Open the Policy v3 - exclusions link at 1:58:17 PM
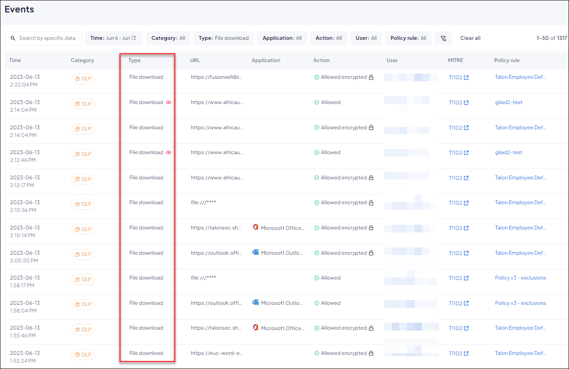This screenshot has height=369, width=569. point(520,278)
